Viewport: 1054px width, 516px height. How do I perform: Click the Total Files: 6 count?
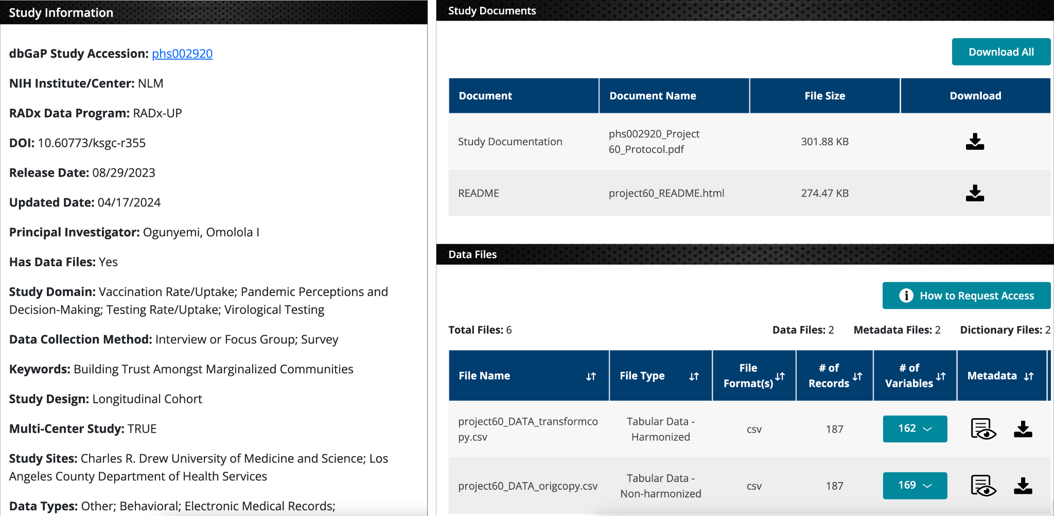[480, 330]
